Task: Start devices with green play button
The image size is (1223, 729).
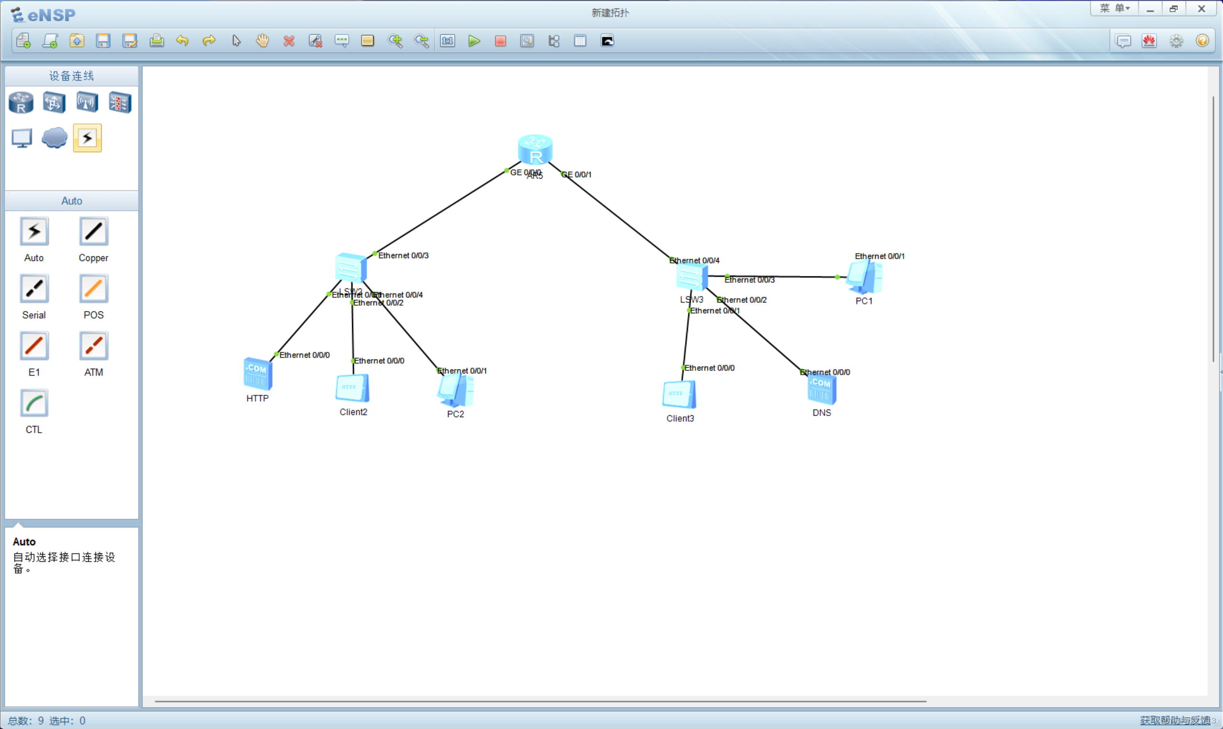Action: pyautogui.click(x=474, y=41)
